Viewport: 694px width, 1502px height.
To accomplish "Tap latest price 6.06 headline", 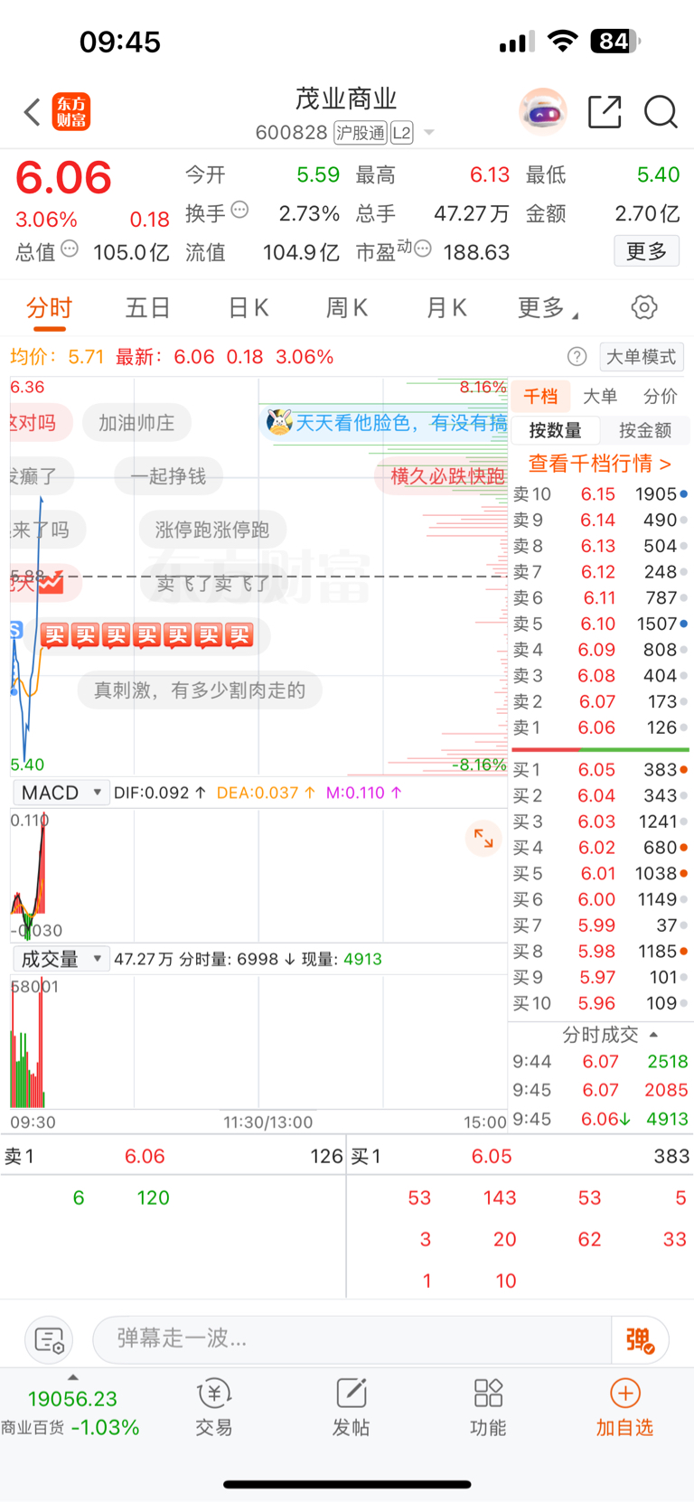I will (x=64, y=177).
